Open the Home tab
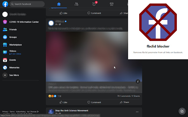Image resolution: width=188 pixels, height=117 pixels. [x=59, y=4]
